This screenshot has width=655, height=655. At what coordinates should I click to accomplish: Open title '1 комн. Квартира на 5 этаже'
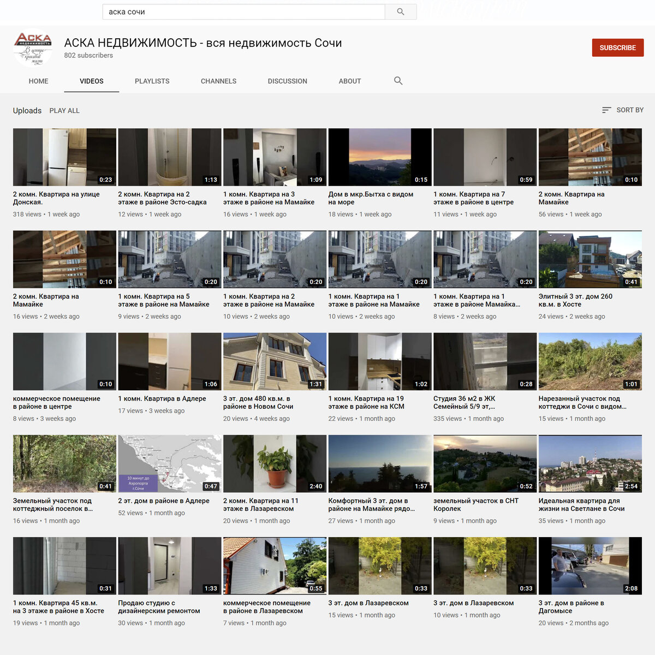164,300
